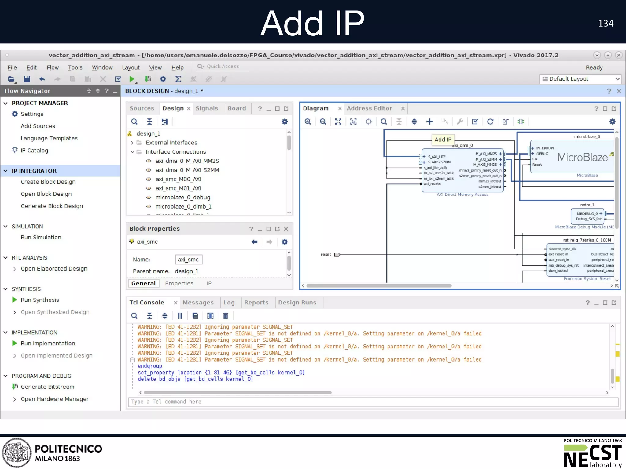Search the Tcl Console
The width and height of the screenshot is (626, 469).
pyautogui.click(x=134, y=316)
